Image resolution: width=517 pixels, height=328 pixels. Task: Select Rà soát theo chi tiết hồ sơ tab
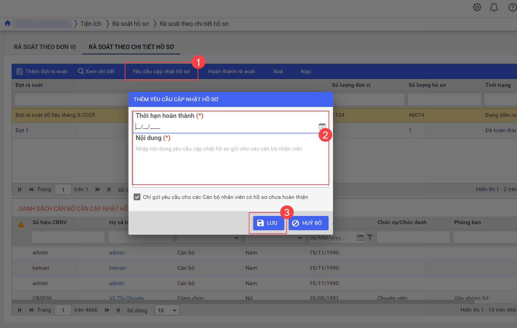[x=131, y=47]
